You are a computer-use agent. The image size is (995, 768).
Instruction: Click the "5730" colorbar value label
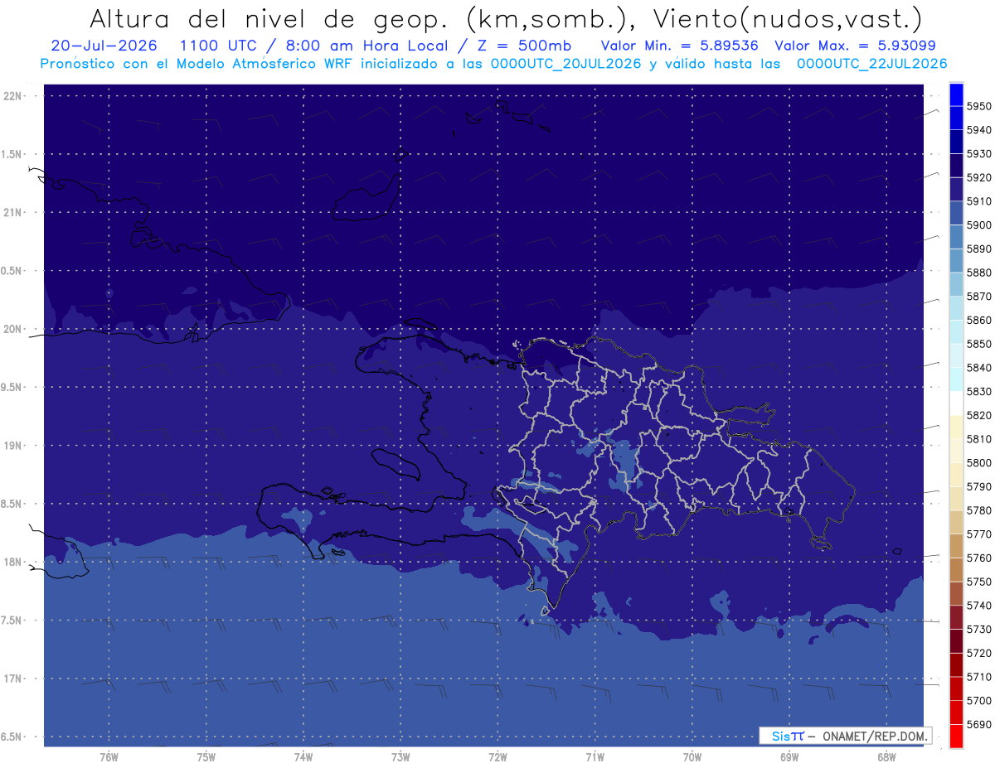980,630
